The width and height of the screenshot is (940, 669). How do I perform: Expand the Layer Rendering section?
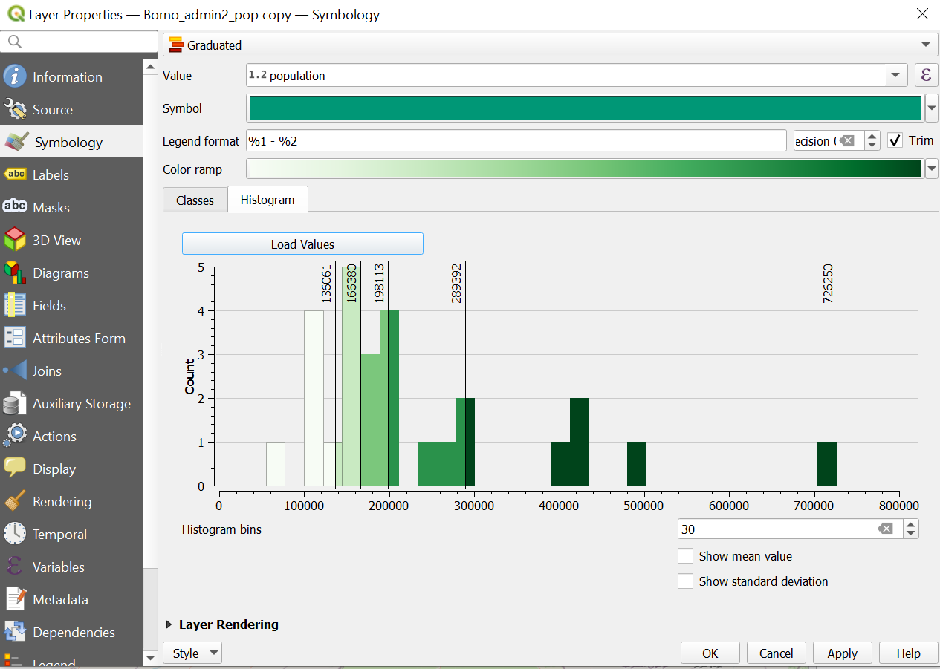170,624
